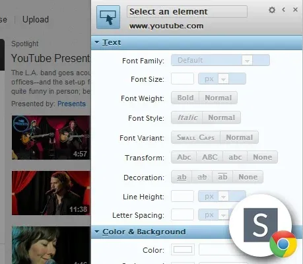Toggle Italic font style
303x264 pixels.
tap(187, 117)
